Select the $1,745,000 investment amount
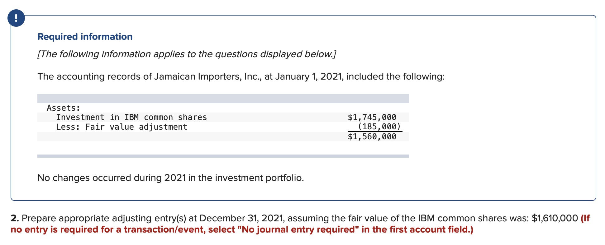This screenshot has width=605, height=245. coord(372,117)
